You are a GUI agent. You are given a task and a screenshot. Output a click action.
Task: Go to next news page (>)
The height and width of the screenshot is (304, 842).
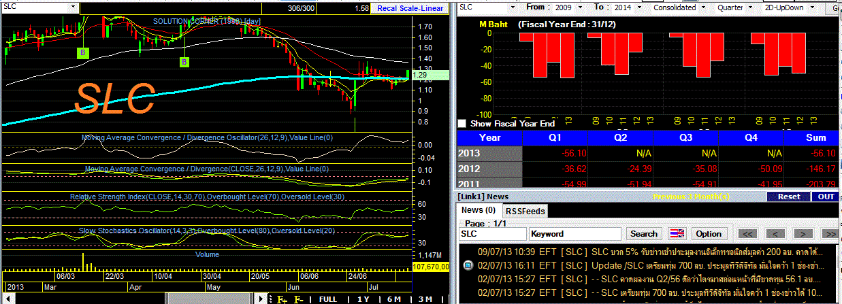(x=802, y=233)
